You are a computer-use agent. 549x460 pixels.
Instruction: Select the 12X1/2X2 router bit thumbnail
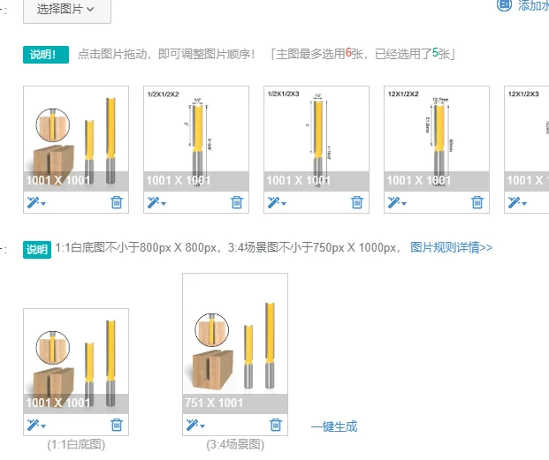pos(437,139)
